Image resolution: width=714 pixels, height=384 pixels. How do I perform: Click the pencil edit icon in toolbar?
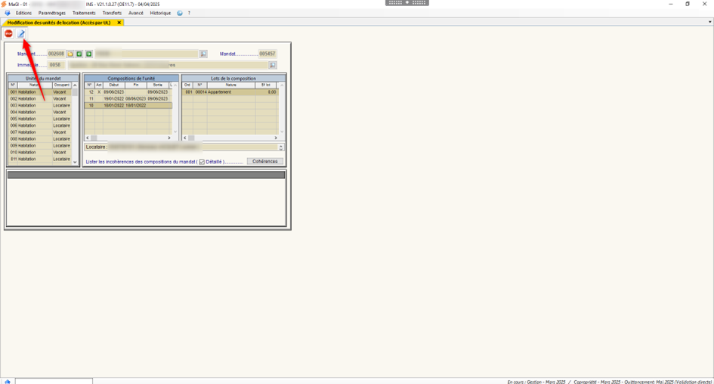coord(21,34)
